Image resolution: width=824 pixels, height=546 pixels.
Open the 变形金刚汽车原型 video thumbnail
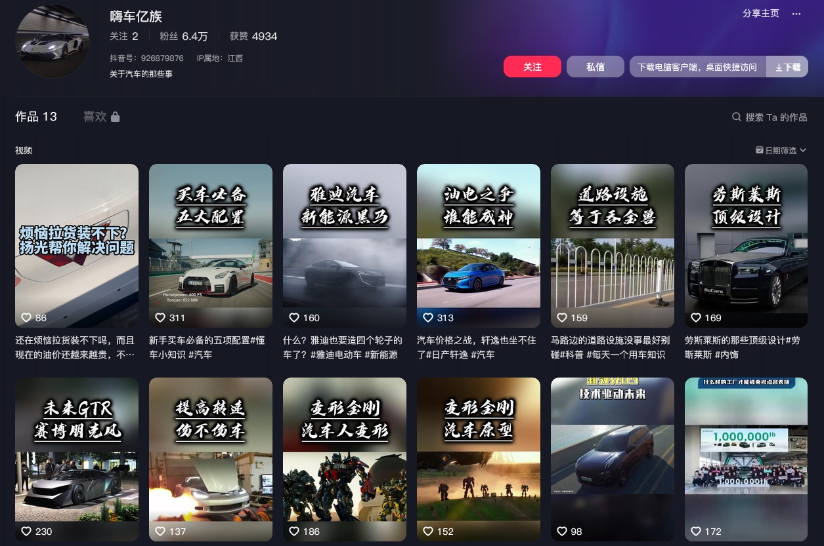pyautogui.click(x=479, y=459)
